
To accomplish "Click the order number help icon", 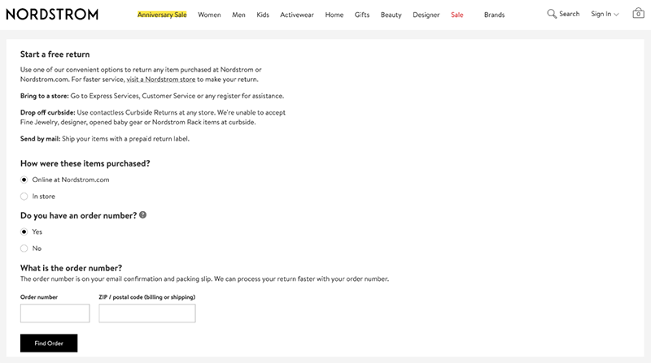I will coord(143,215).
